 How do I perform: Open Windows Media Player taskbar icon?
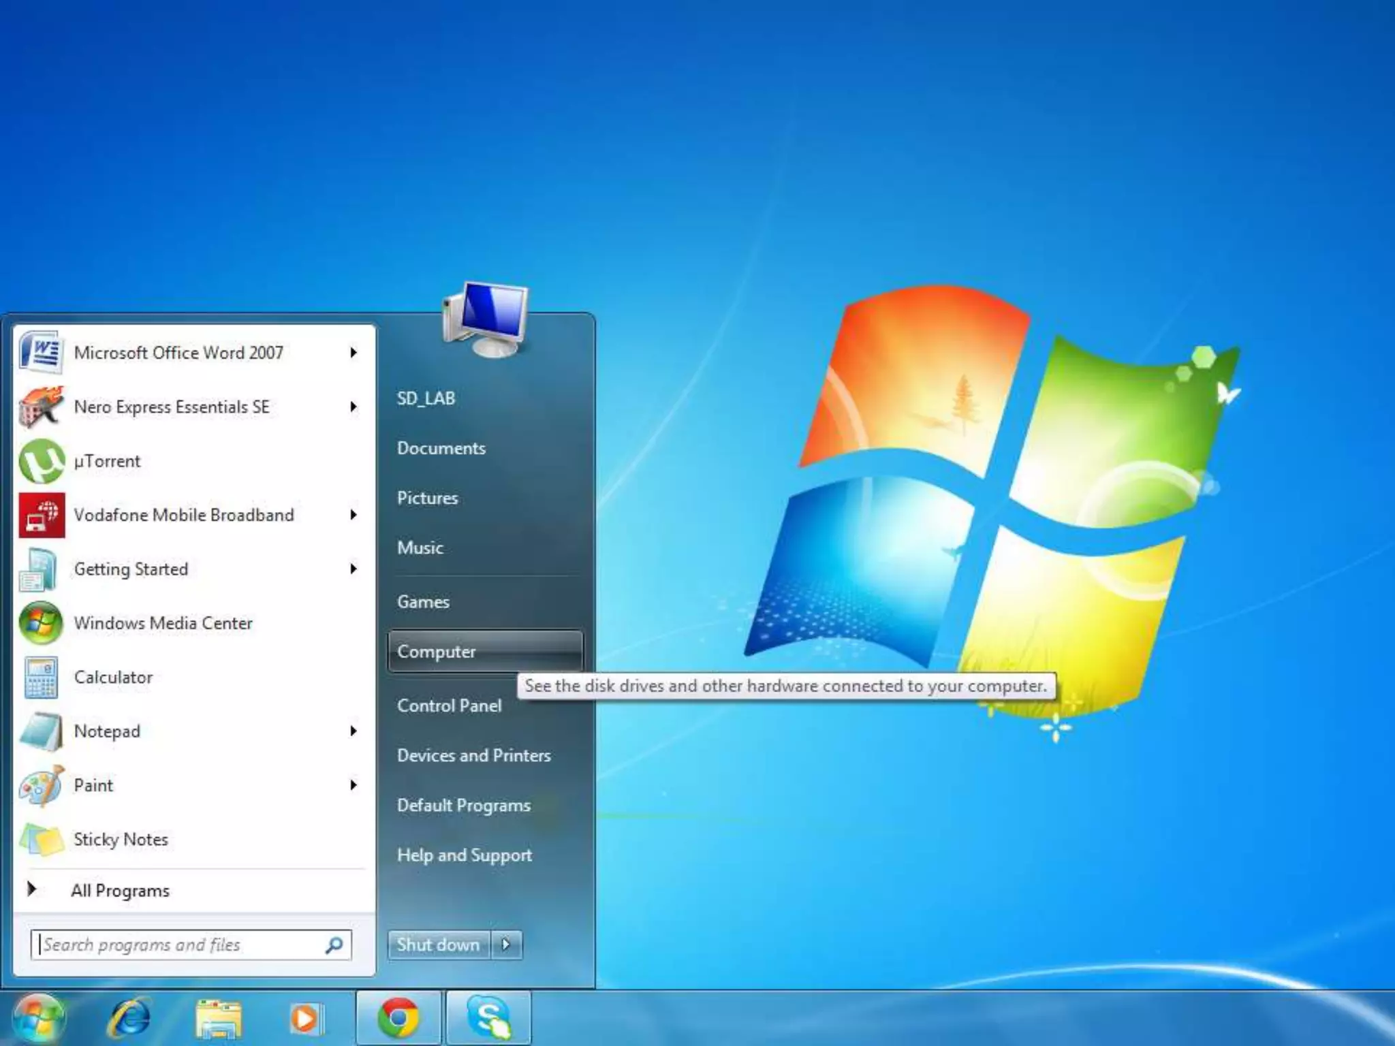306,1019
